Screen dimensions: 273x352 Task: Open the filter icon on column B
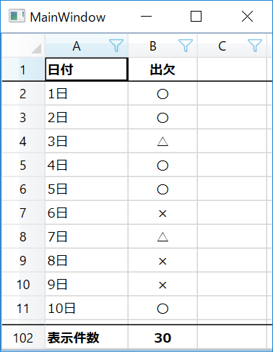186,46
